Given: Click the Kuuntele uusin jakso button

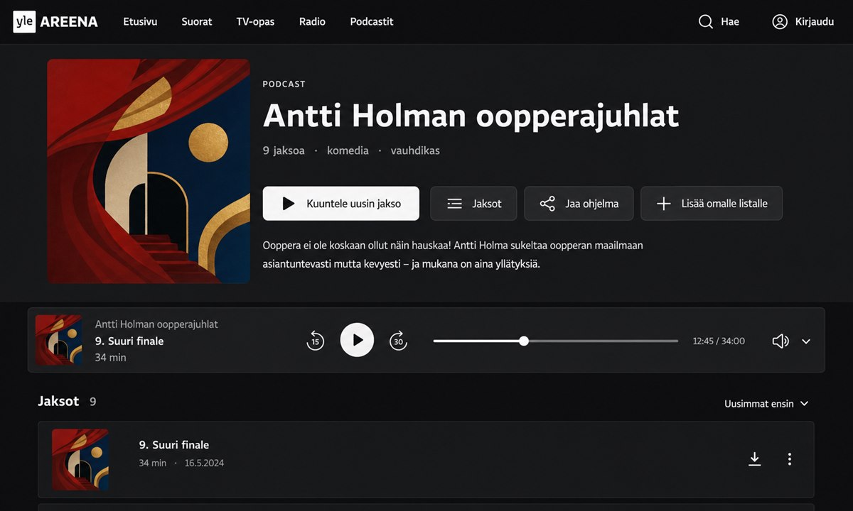Looking at the screenshot, I should coord(341,204).
